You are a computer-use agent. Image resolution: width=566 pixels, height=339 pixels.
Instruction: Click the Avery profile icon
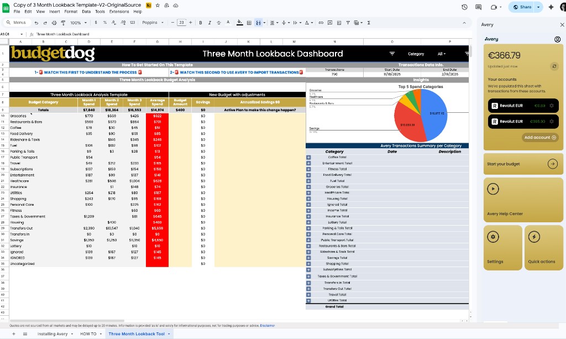point(557,39)
